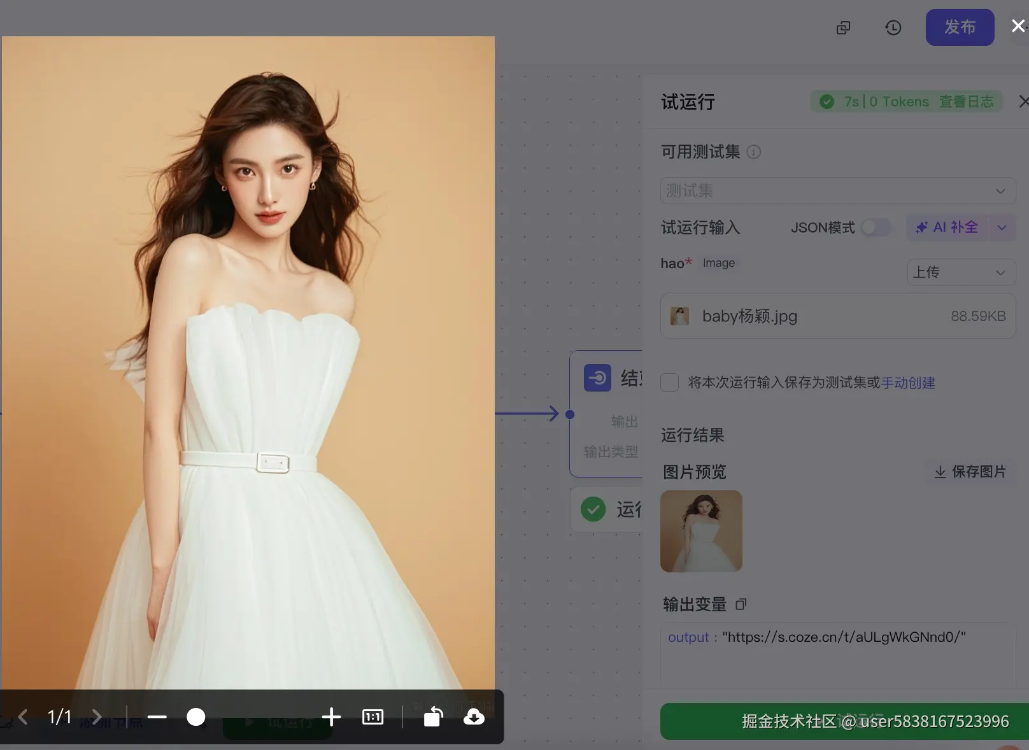The height and width of the screenshot is (750, 1029).
Task: Close the 试运行 panel
Action: [1023, 101]
